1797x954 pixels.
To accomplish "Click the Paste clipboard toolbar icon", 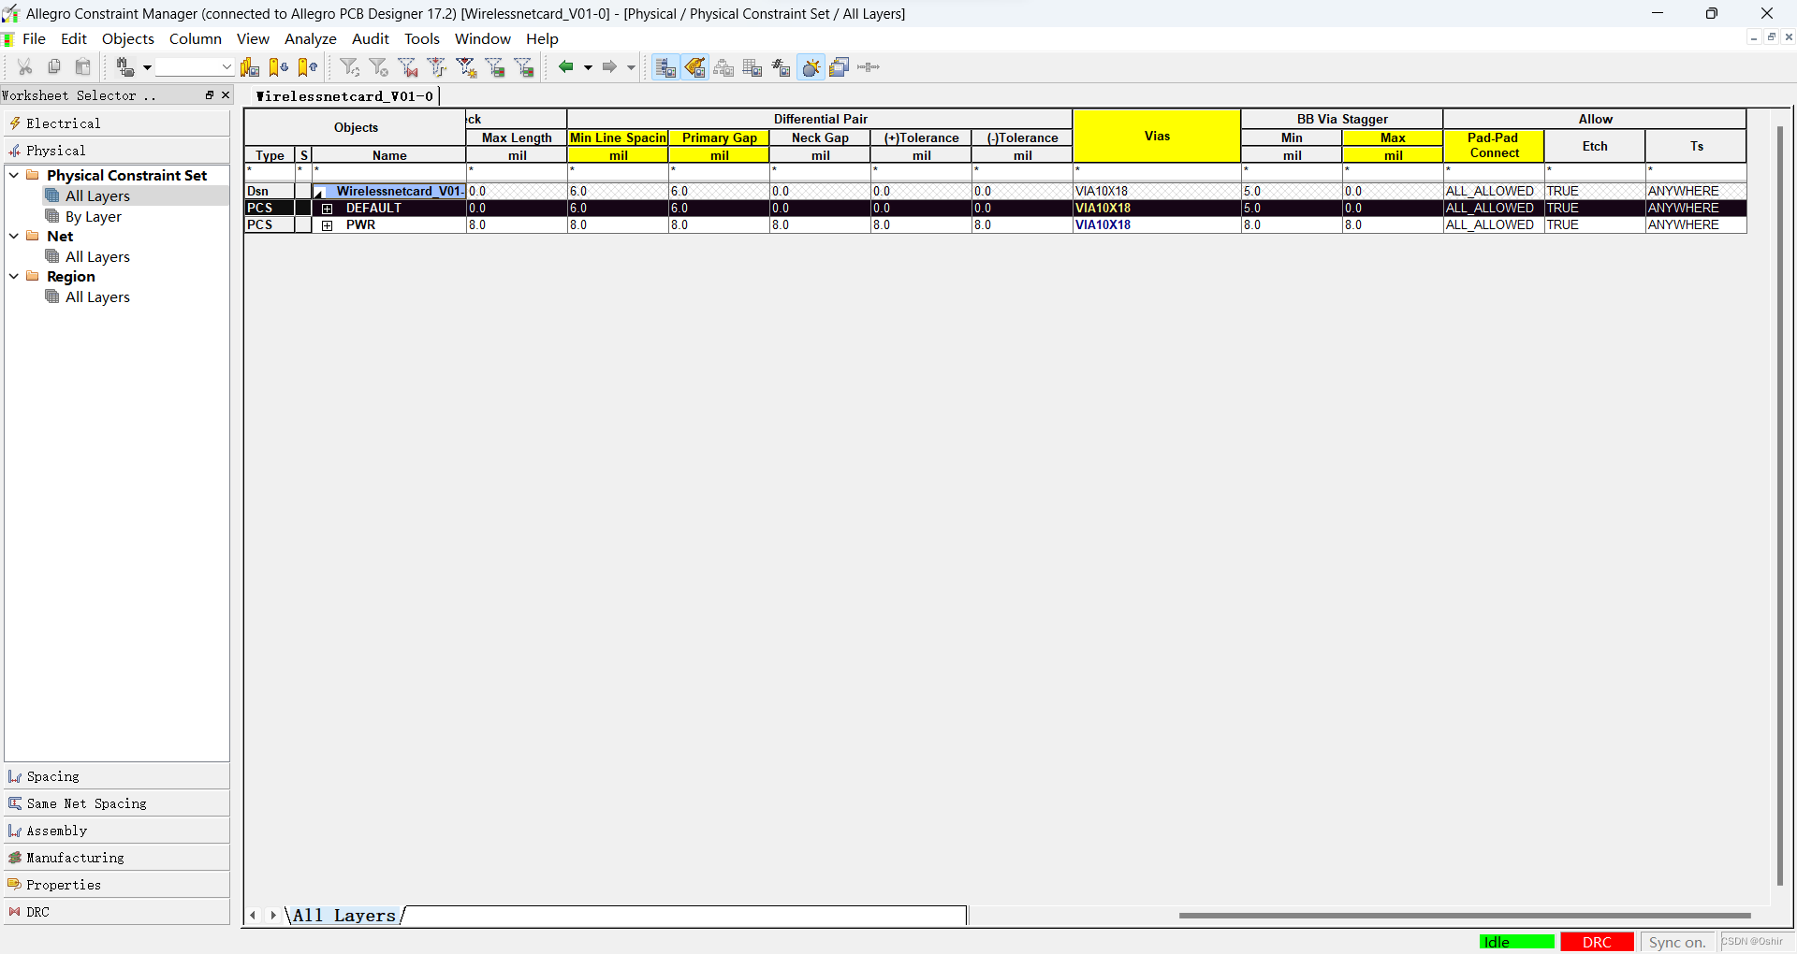I will click(83, 66).
